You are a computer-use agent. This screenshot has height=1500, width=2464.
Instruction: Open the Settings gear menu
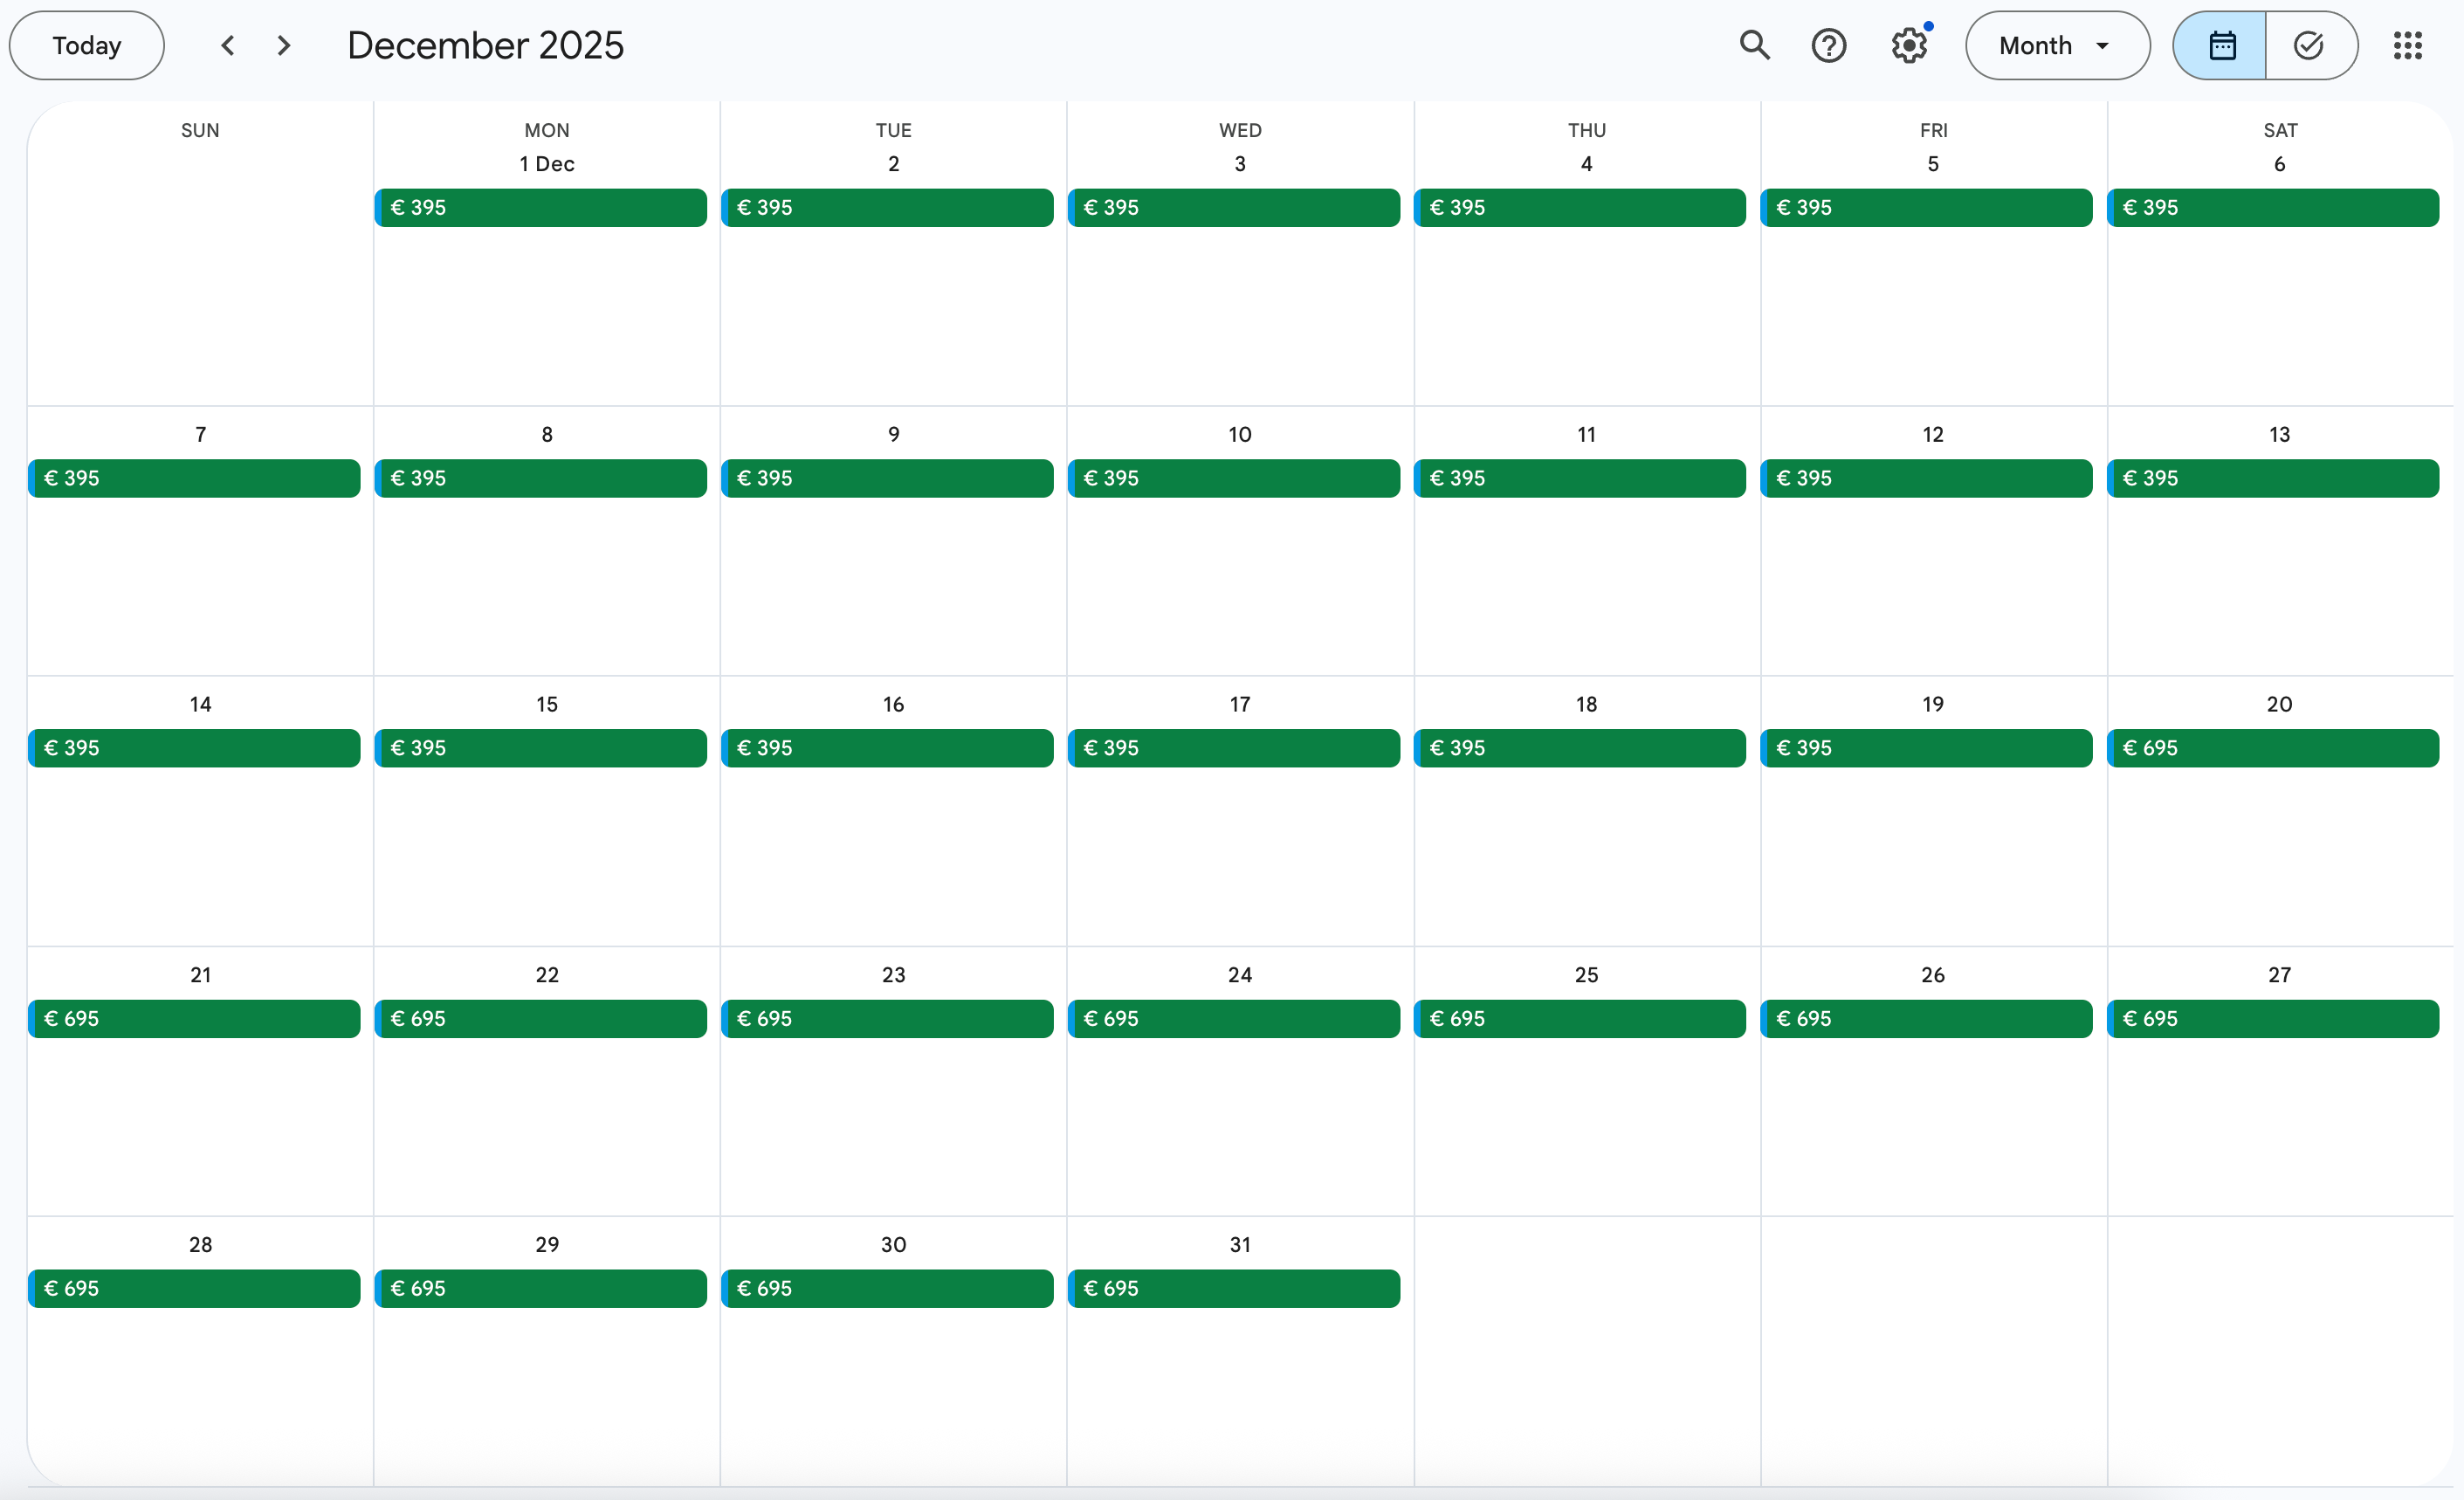coord(1909,45)
